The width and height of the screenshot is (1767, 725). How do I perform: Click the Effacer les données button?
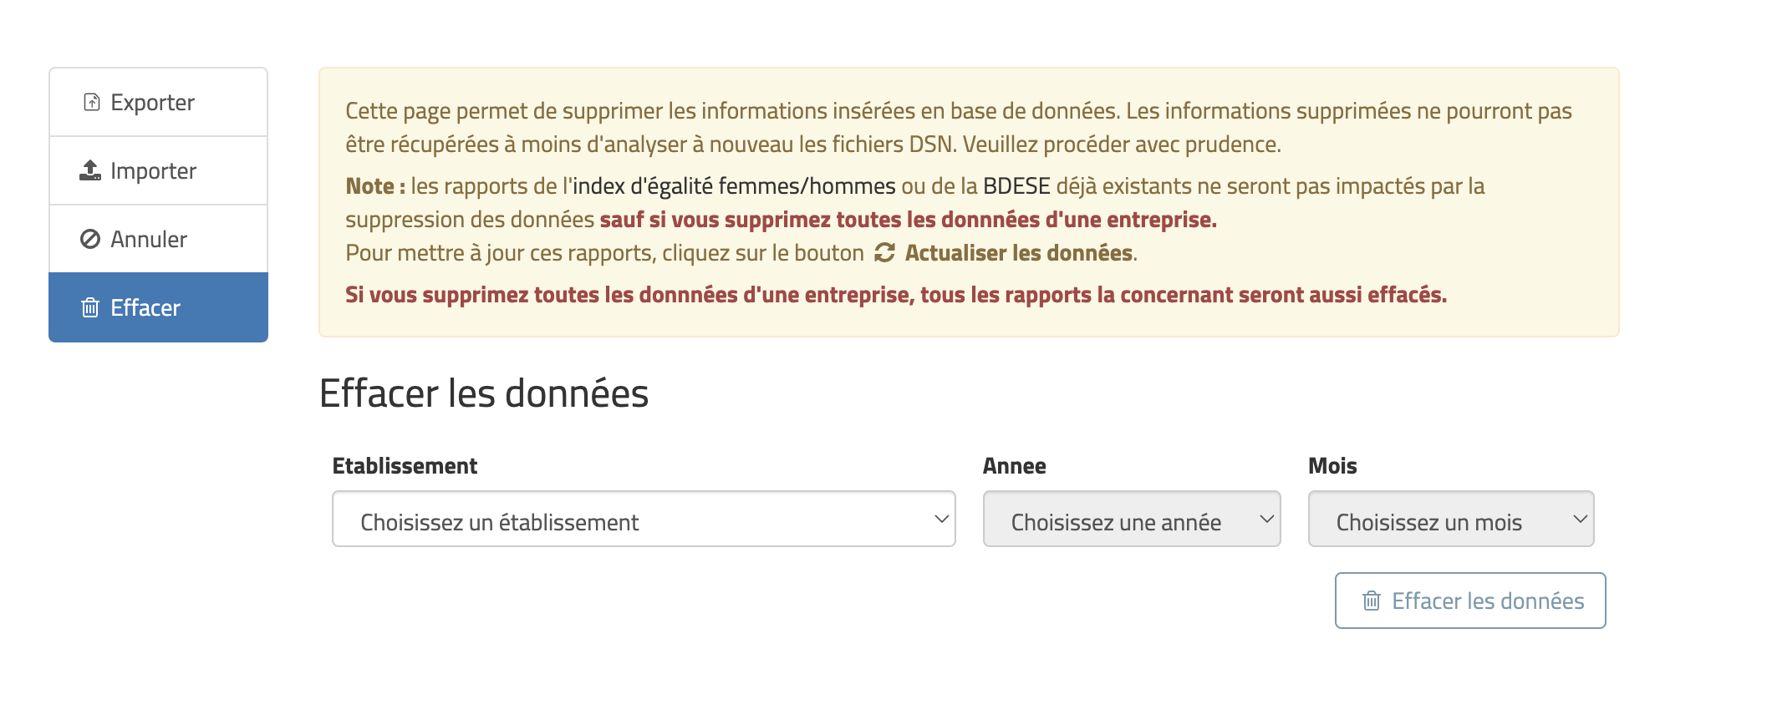click(1470, 601)
